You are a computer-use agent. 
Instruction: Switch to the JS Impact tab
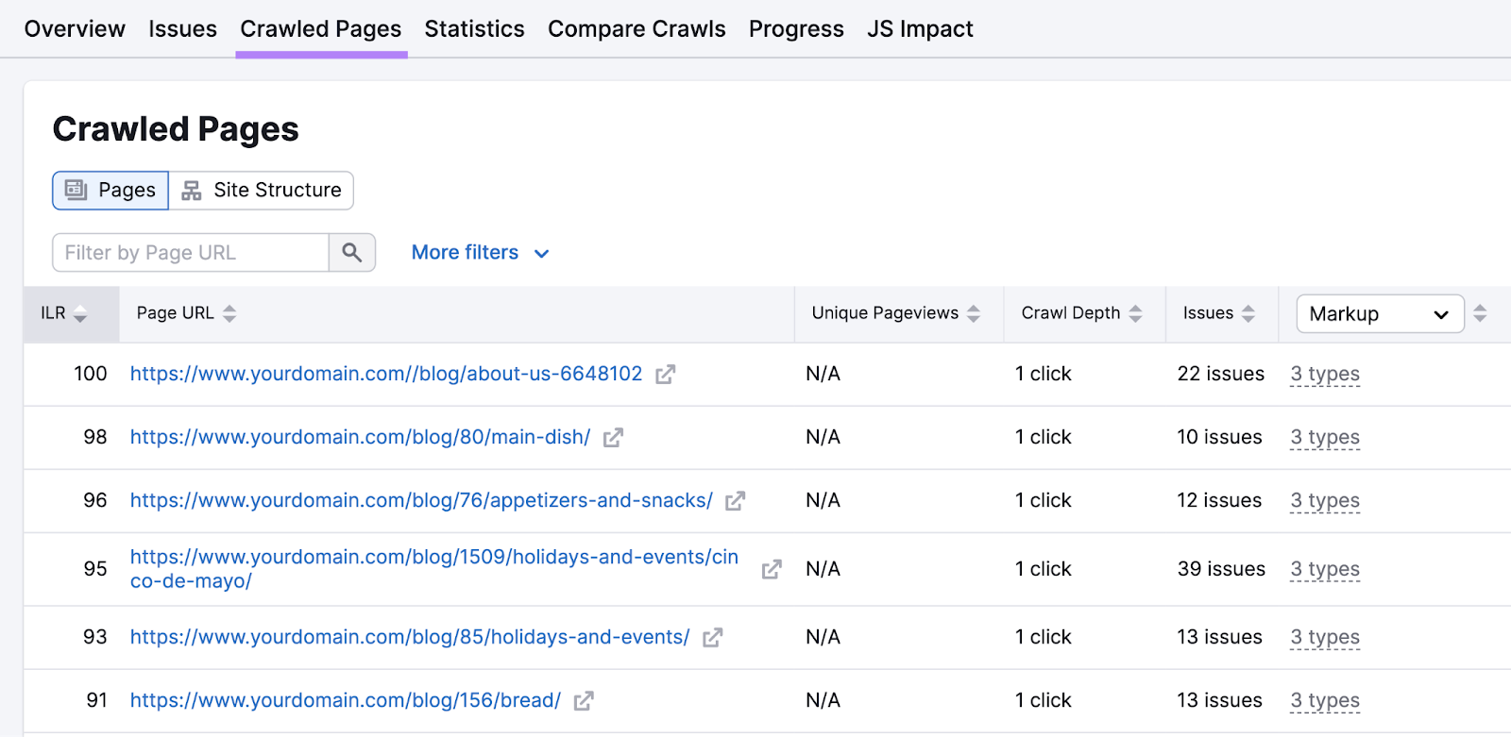(x=919, y=29)
